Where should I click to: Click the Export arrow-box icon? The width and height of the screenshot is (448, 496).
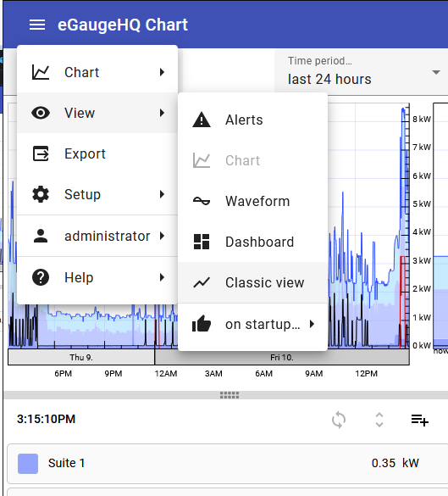click(x=41, y=153)
